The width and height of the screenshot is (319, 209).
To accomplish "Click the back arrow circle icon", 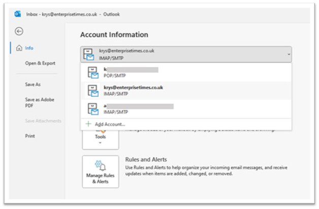I will [19, 31].
